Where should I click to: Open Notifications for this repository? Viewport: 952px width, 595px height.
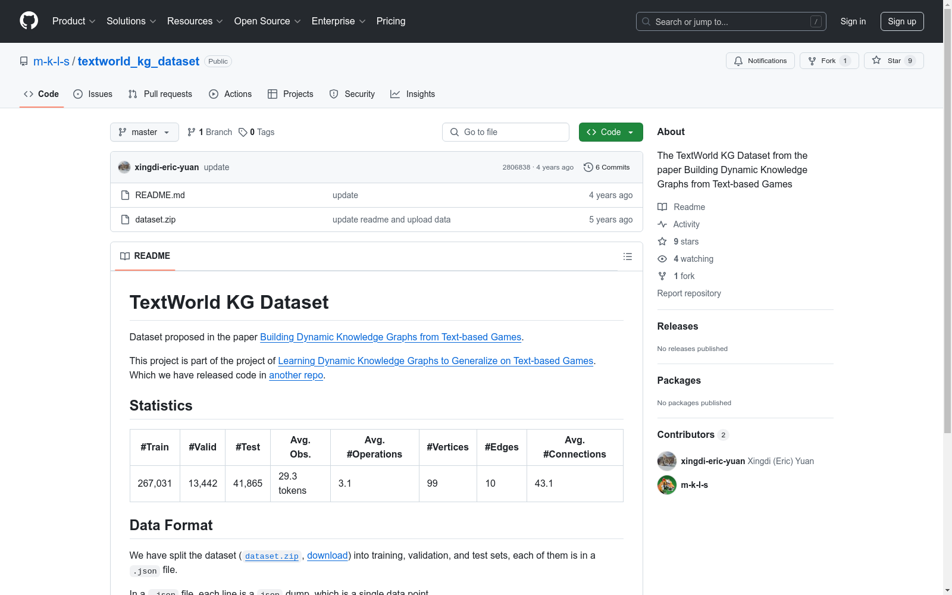[x=760, y=61]
